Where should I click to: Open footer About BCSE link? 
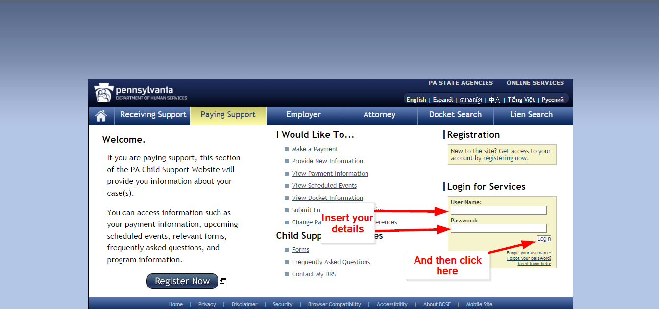coord(437,304)
